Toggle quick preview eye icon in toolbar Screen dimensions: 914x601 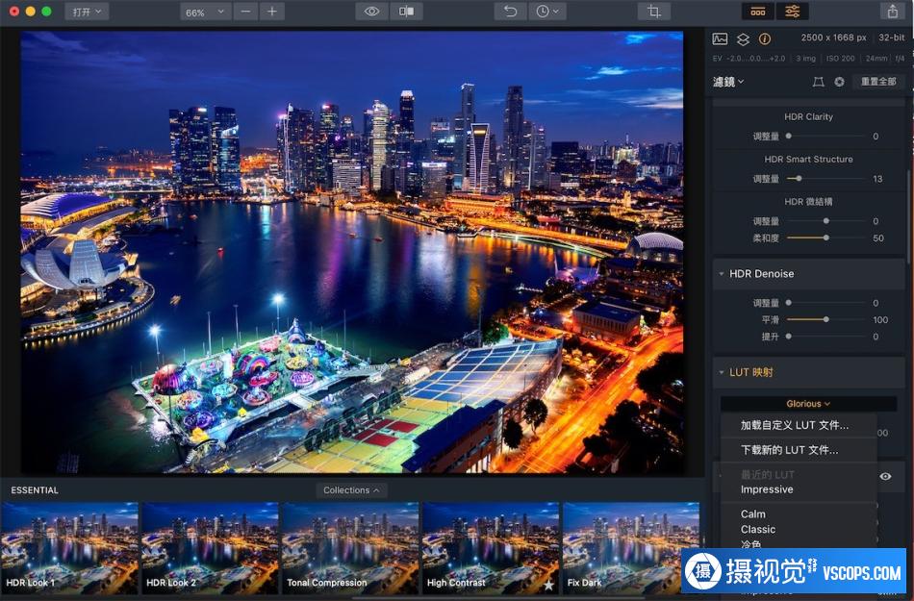coord(371,12)
